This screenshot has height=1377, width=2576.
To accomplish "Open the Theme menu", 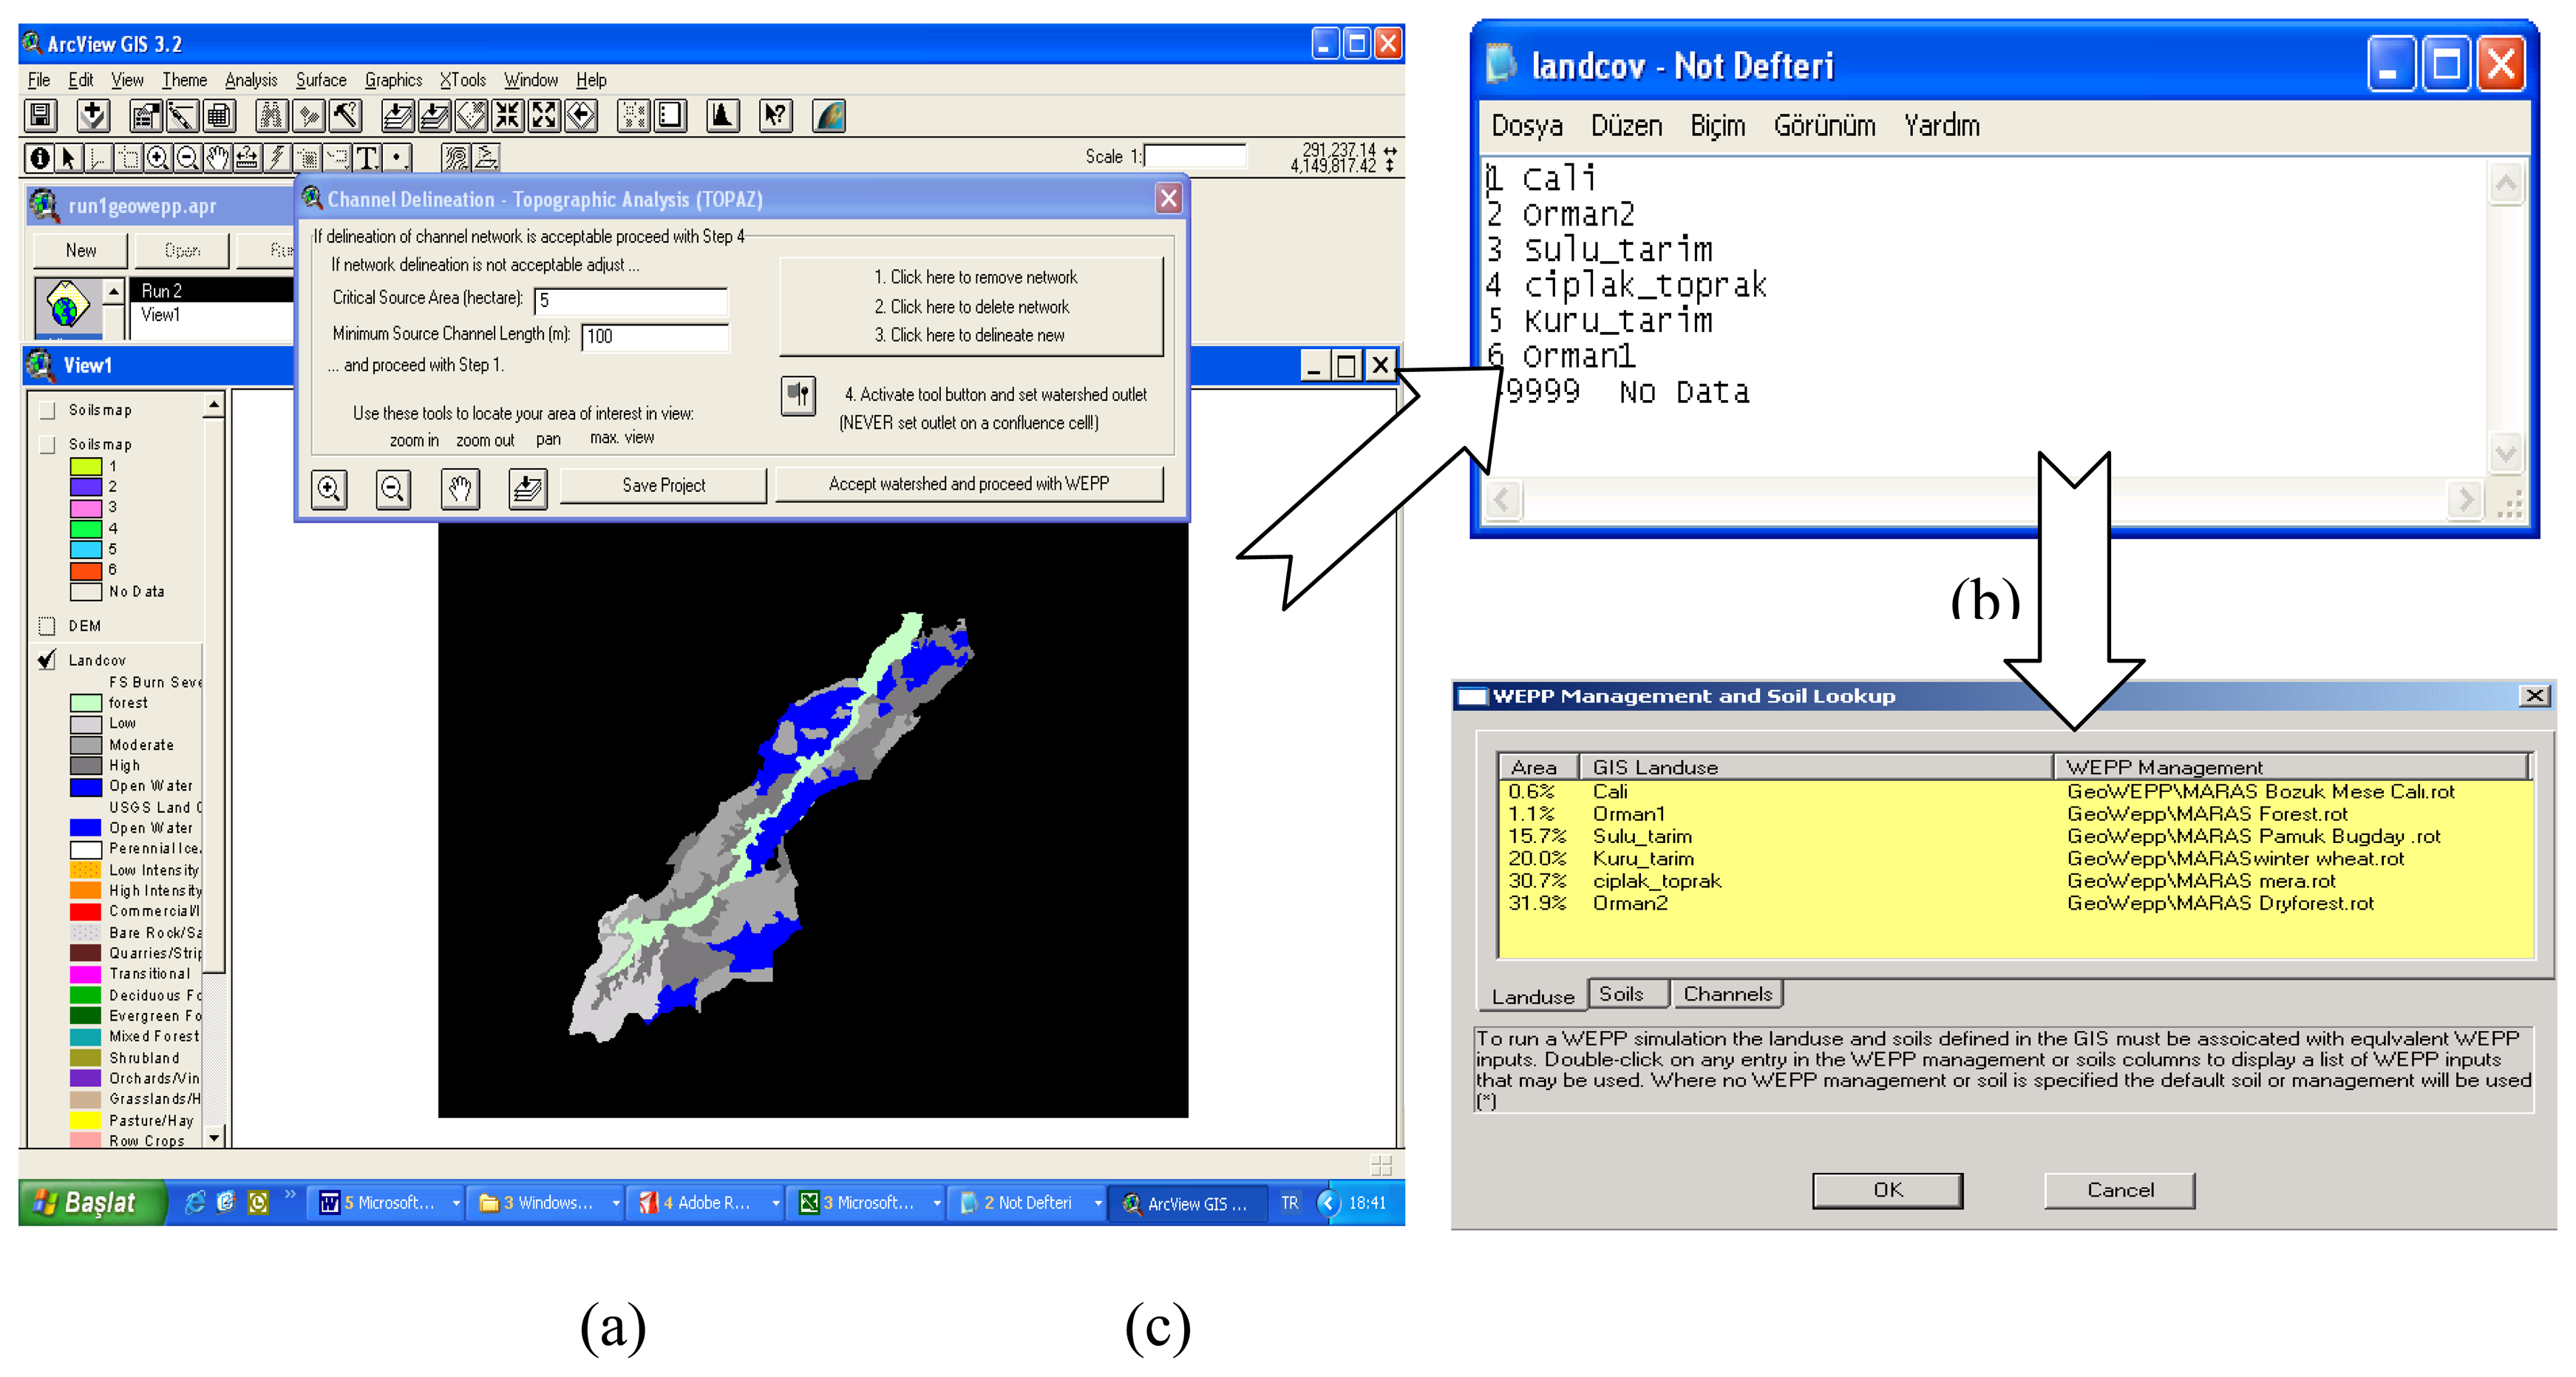I will [184, 80].
